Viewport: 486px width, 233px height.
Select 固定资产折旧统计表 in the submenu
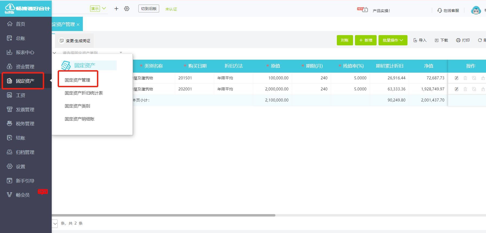84,93
